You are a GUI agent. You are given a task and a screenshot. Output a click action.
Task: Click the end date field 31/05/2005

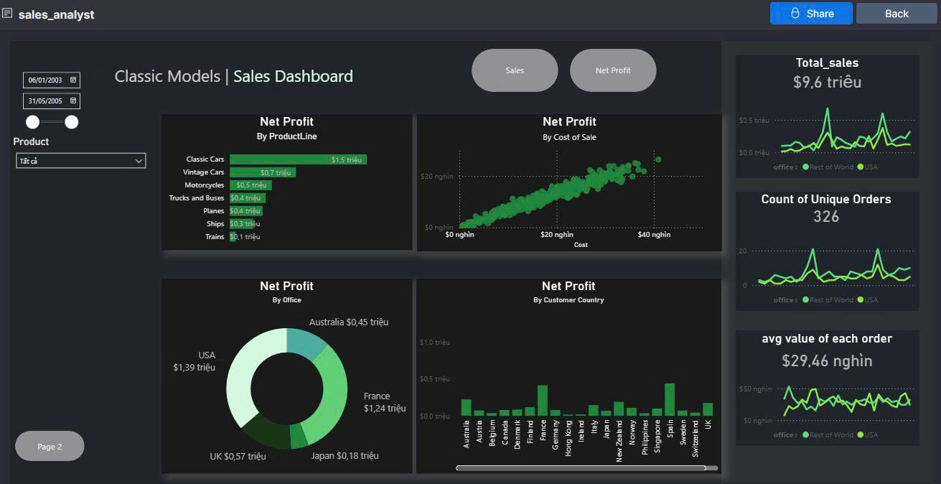51,101
